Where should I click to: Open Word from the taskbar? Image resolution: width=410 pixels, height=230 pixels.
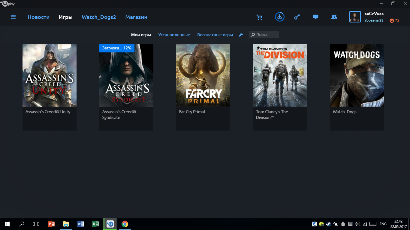(x=80, y=224)
